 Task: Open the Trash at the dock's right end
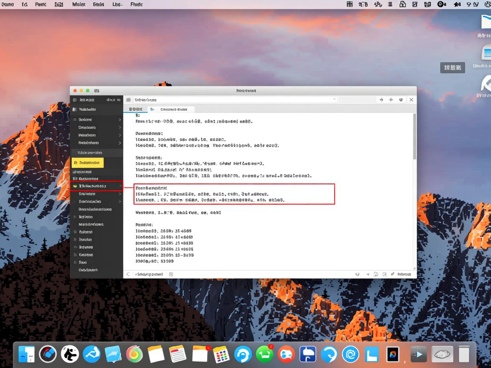464,354
